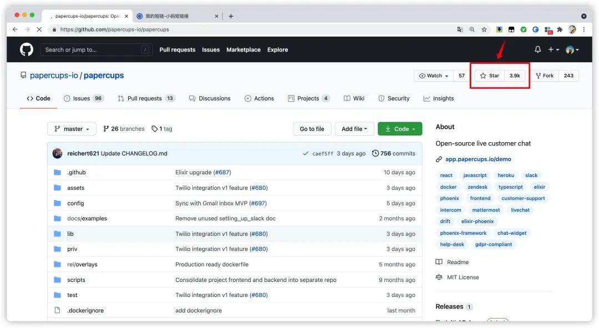Screen dimensions: 599x328
Task: Open the Releases section heading
Action: (449, 306)
